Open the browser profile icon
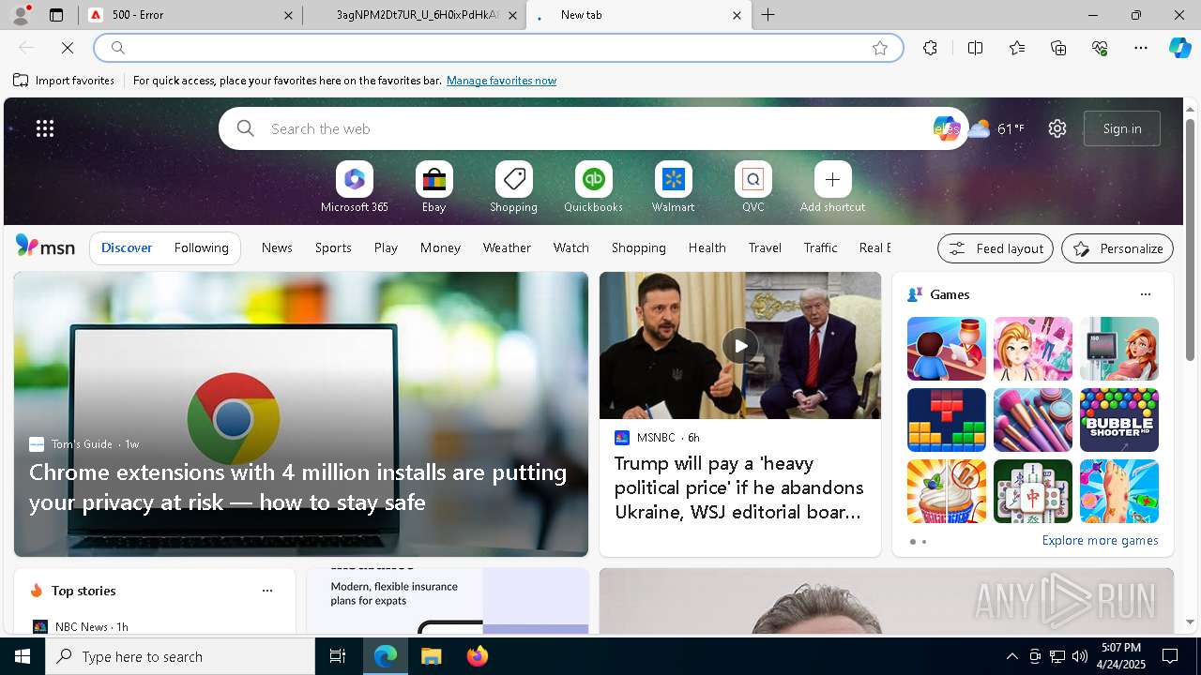This screenshot has width=1201, height=675. pyautogui.click(x=21, y=14)
